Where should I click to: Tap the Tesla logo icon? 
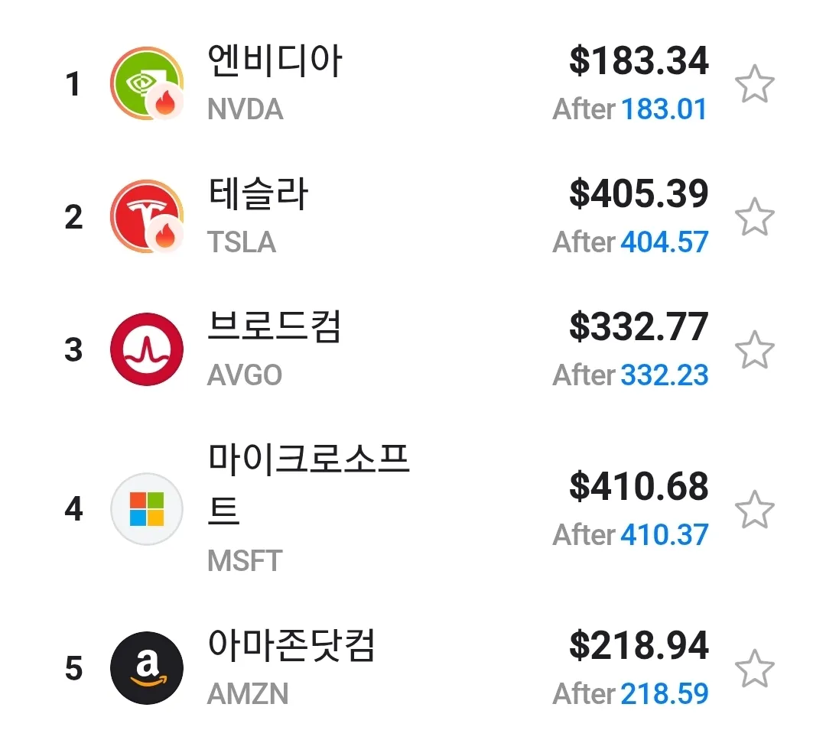tap(147, 217)
